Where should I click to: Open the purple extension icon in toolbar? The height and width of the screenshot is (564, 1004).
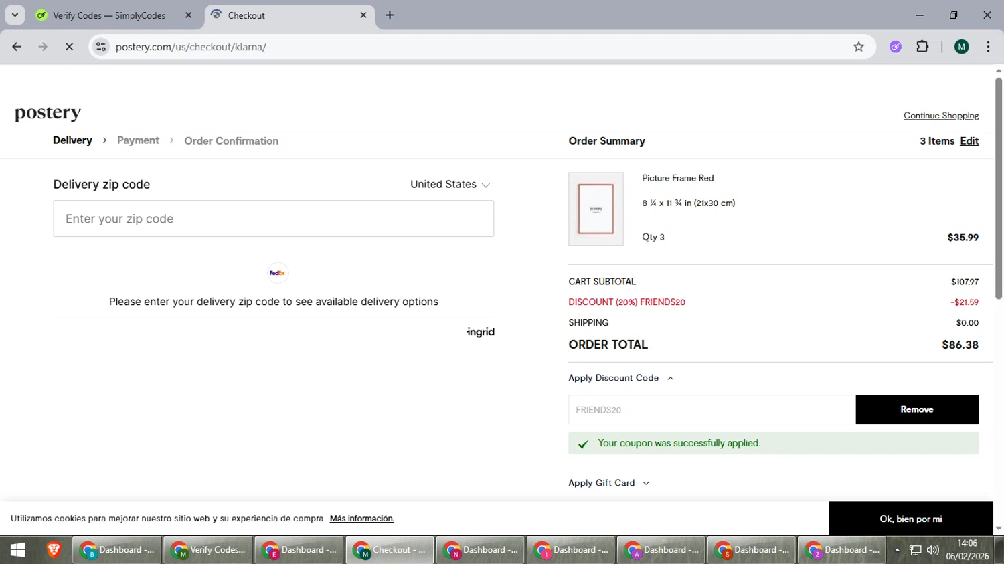(896, 47)
